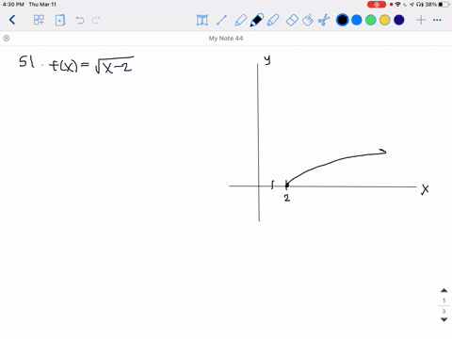Choose the dark purple ink color
The height and width of the screenshot is (339, 452).
coord(399,20)
